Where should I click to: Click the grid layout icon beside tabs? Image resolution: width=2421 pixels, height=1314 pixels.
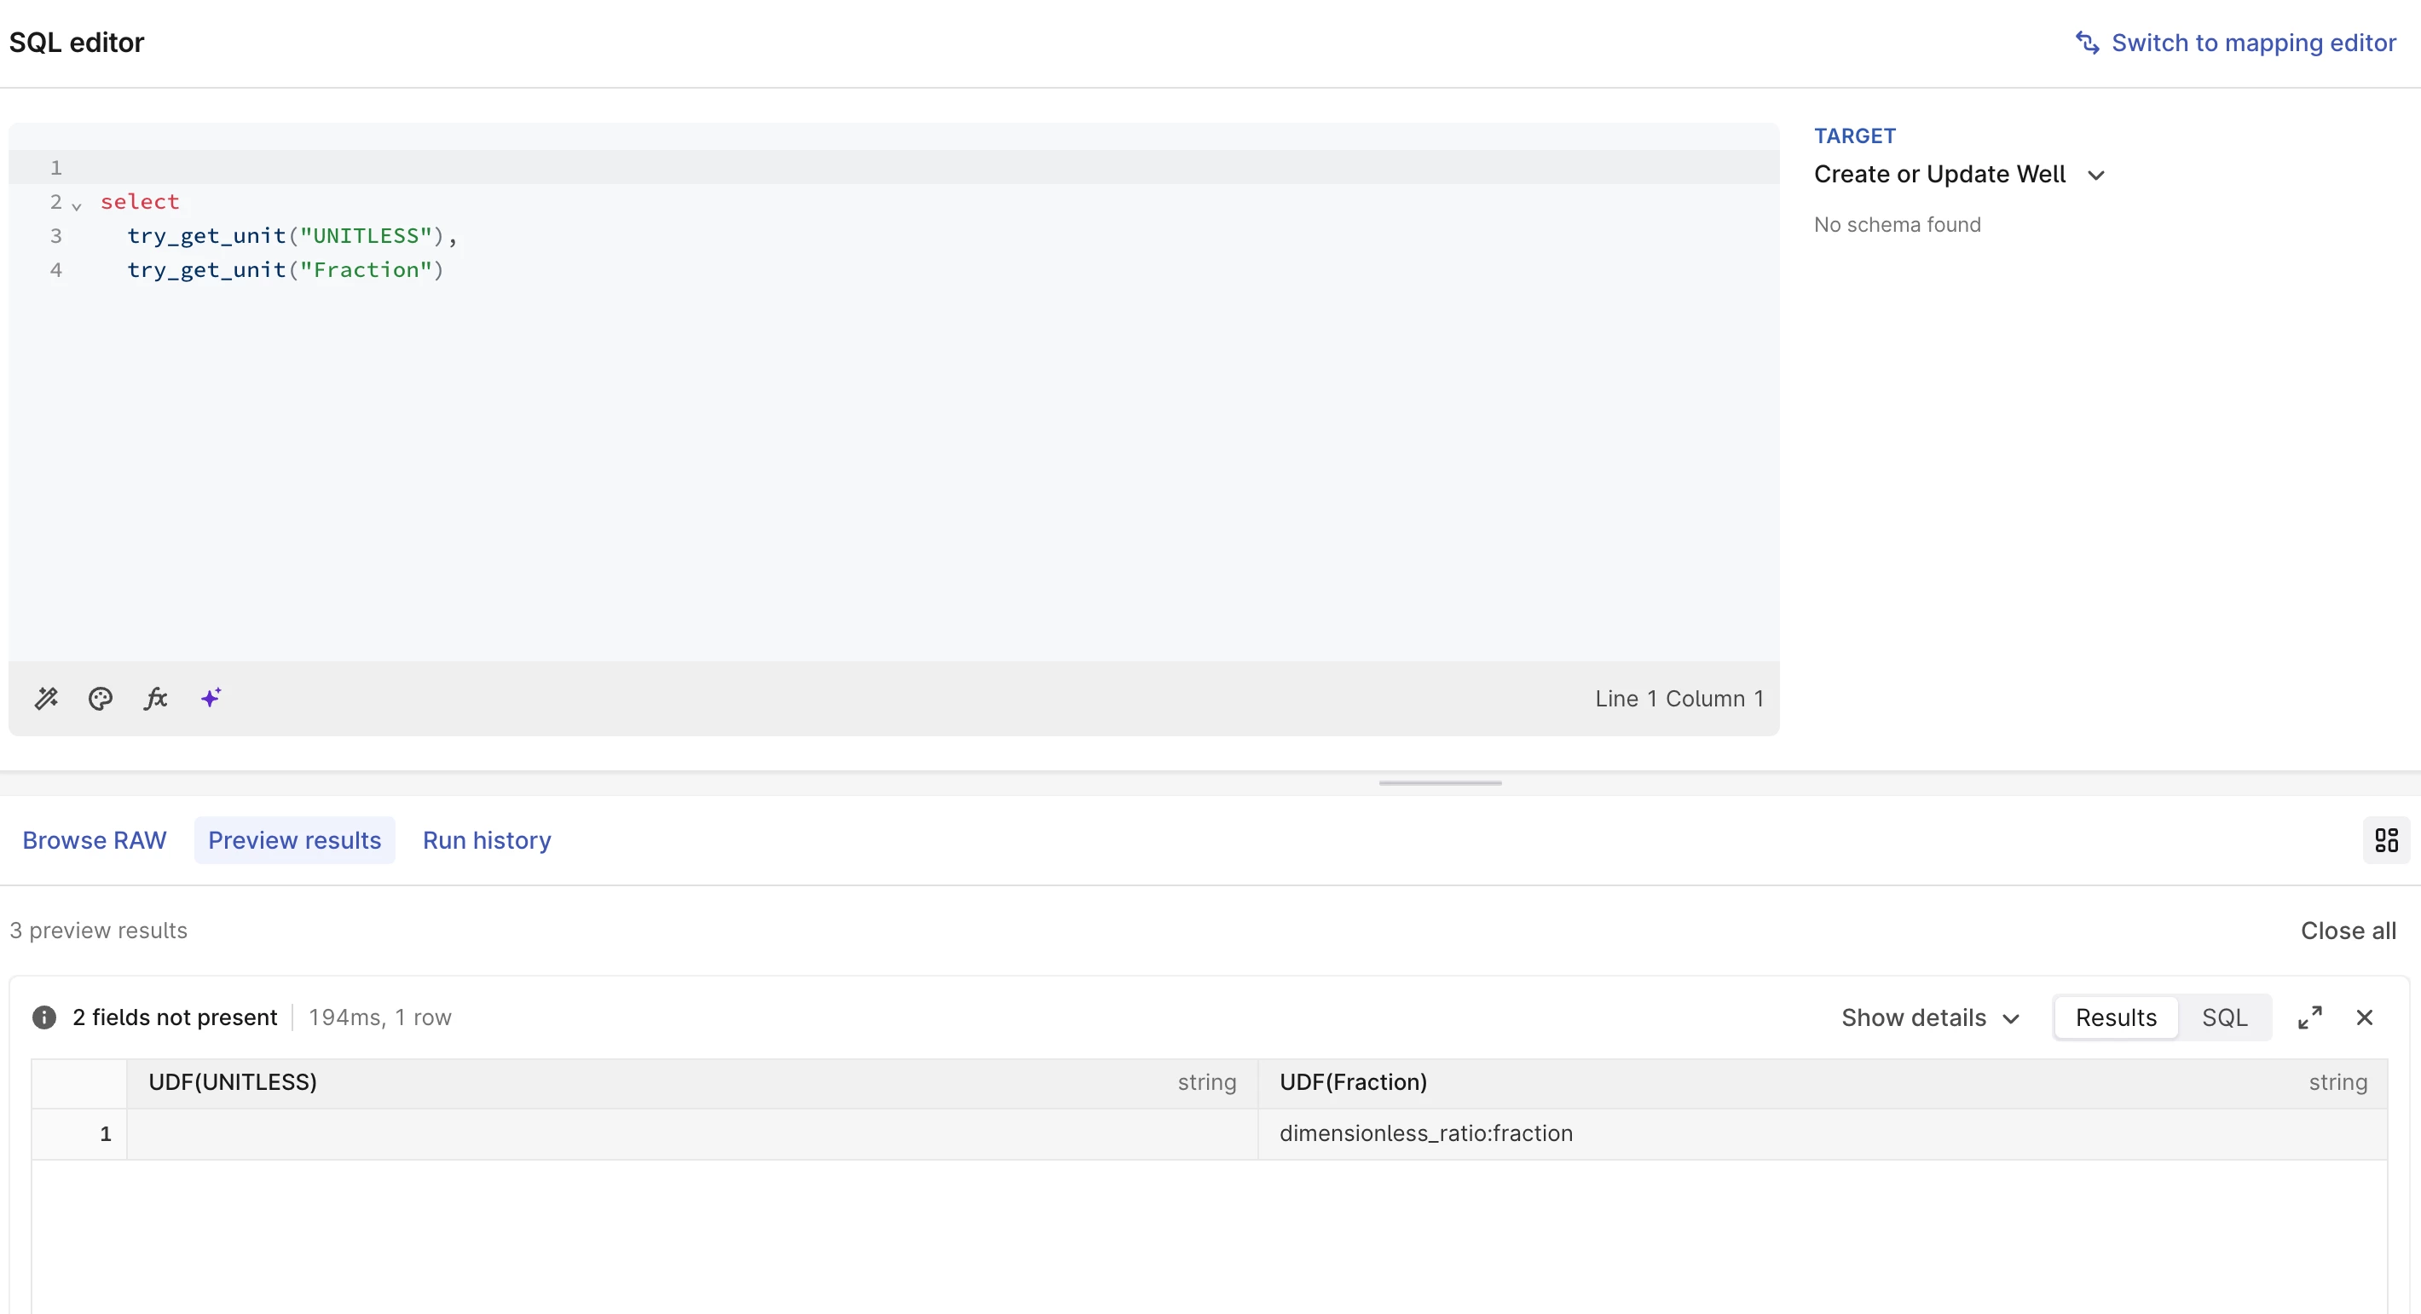click(2385, 839)
